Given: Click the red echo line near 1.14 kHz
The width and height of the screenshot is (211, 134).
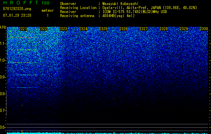Looking at the screenshot, I should click(23, 37).
